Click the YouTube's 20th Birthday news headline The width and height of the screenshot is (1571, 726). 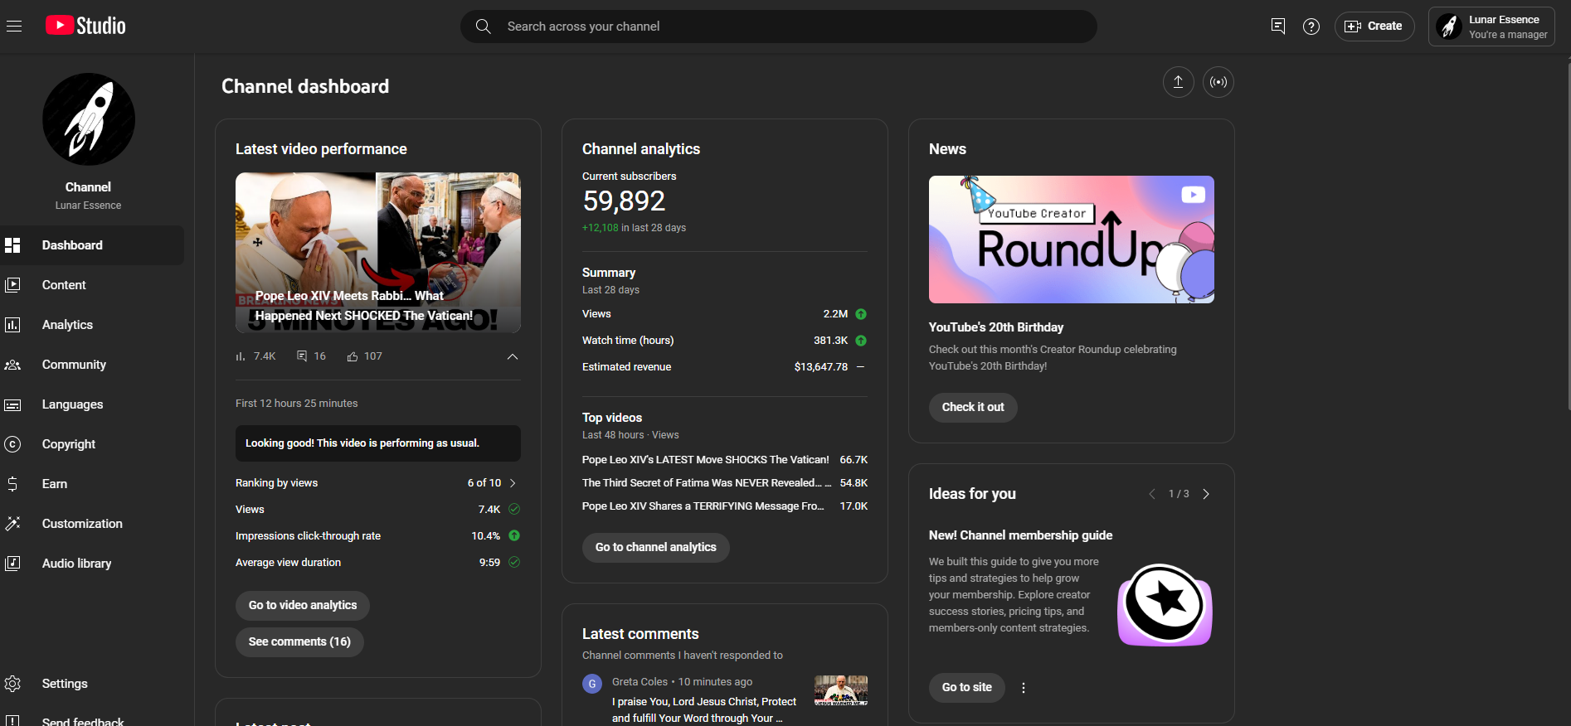[x=996, y=327]
